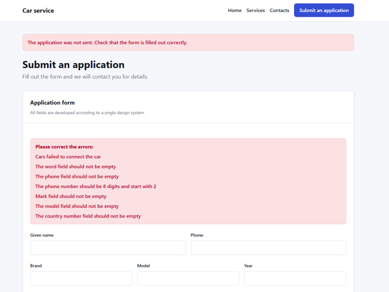Click error 'Cars failed to connect the car'
Image resolution: width=389 pixels, height=292 pixels.
[68, 157]
